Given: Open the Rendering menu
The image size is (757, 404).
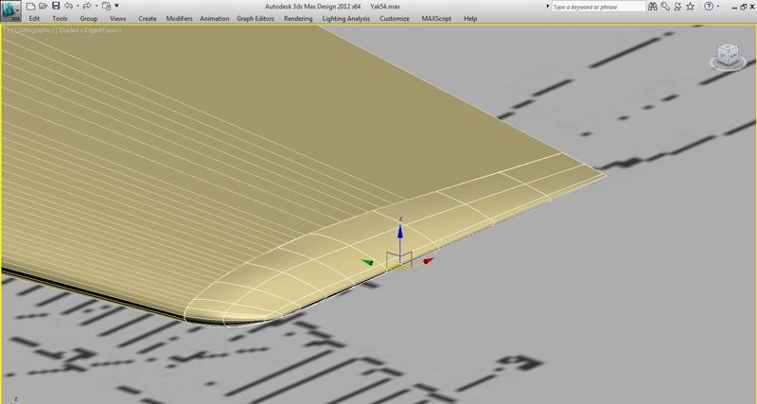Looking at the screenshot, I should click(298, 18).
